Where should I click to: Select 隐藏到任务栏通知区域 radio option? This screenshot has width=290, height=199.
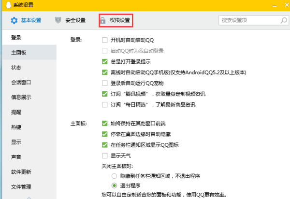click(114, 176)
